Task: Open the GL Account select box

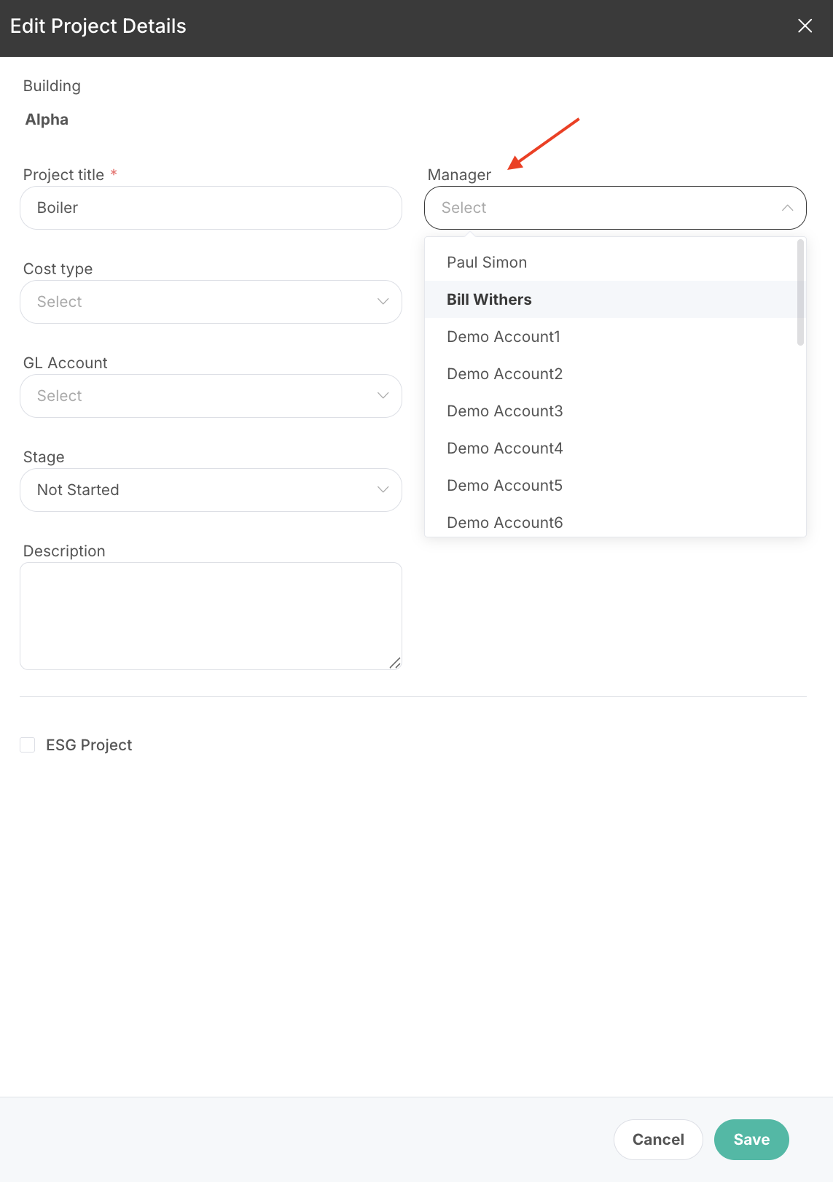Action: click(211, 396)
